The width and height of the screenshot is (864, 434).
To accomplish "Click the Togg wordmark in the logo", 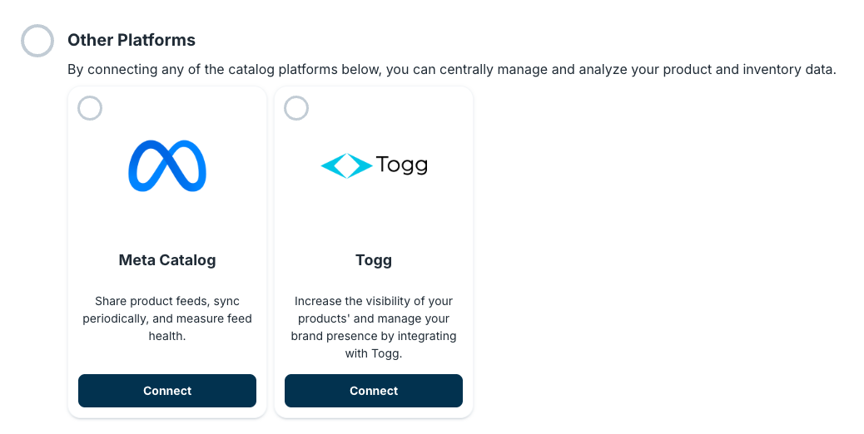I will tap(401, 165).
